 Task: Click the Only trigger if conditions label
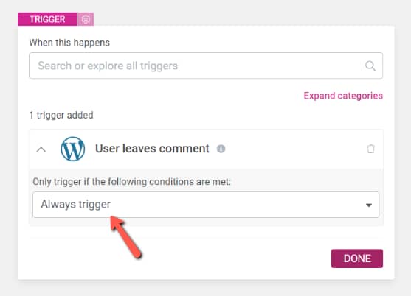pyautogui.click(x=131, y=181)
